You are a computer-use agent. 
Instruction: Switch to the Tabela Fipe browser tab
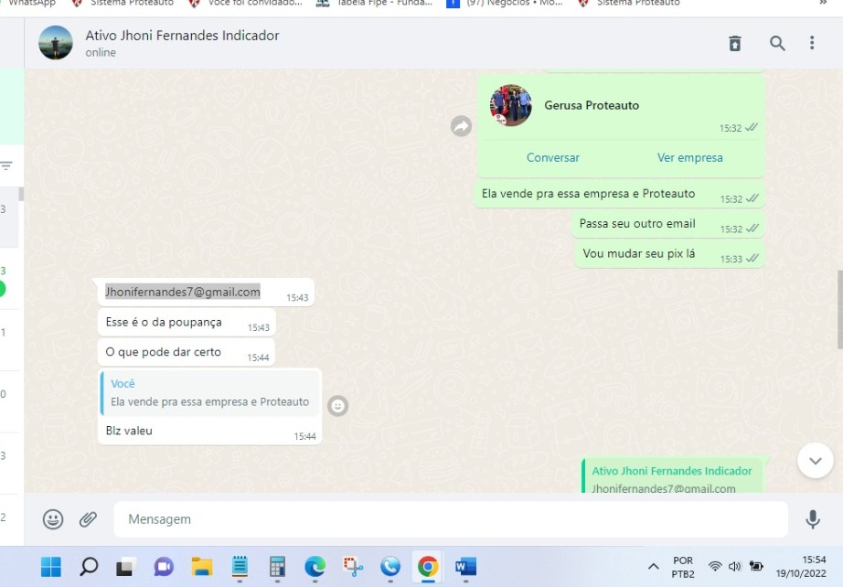pyautogui.click(x=375, y=4)
